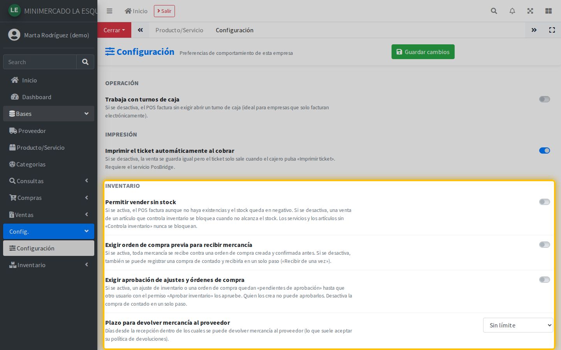Select the Configuración tab

(x=235, y=30)
